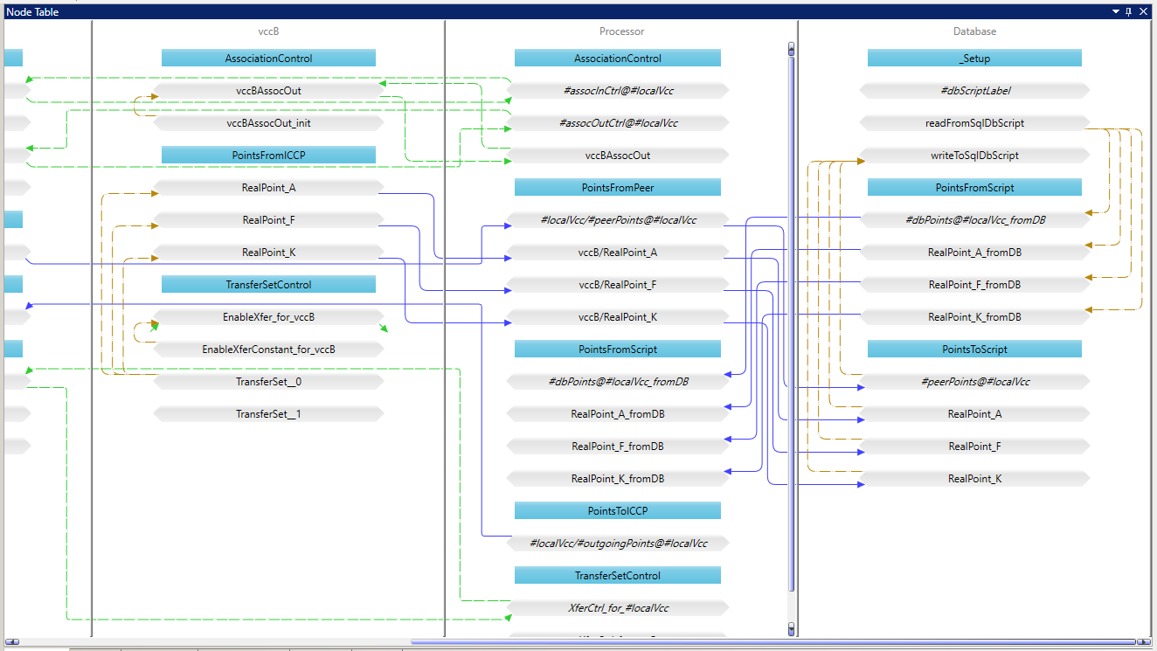Select the vccB/RealPoint_A node
The height and width of the screenshot is (651, 1157).
tap(618, 252)
